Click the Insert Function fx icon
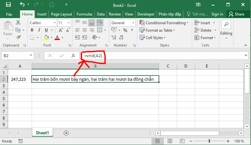This screenshot has width=251, height=145. coord(73,56)
